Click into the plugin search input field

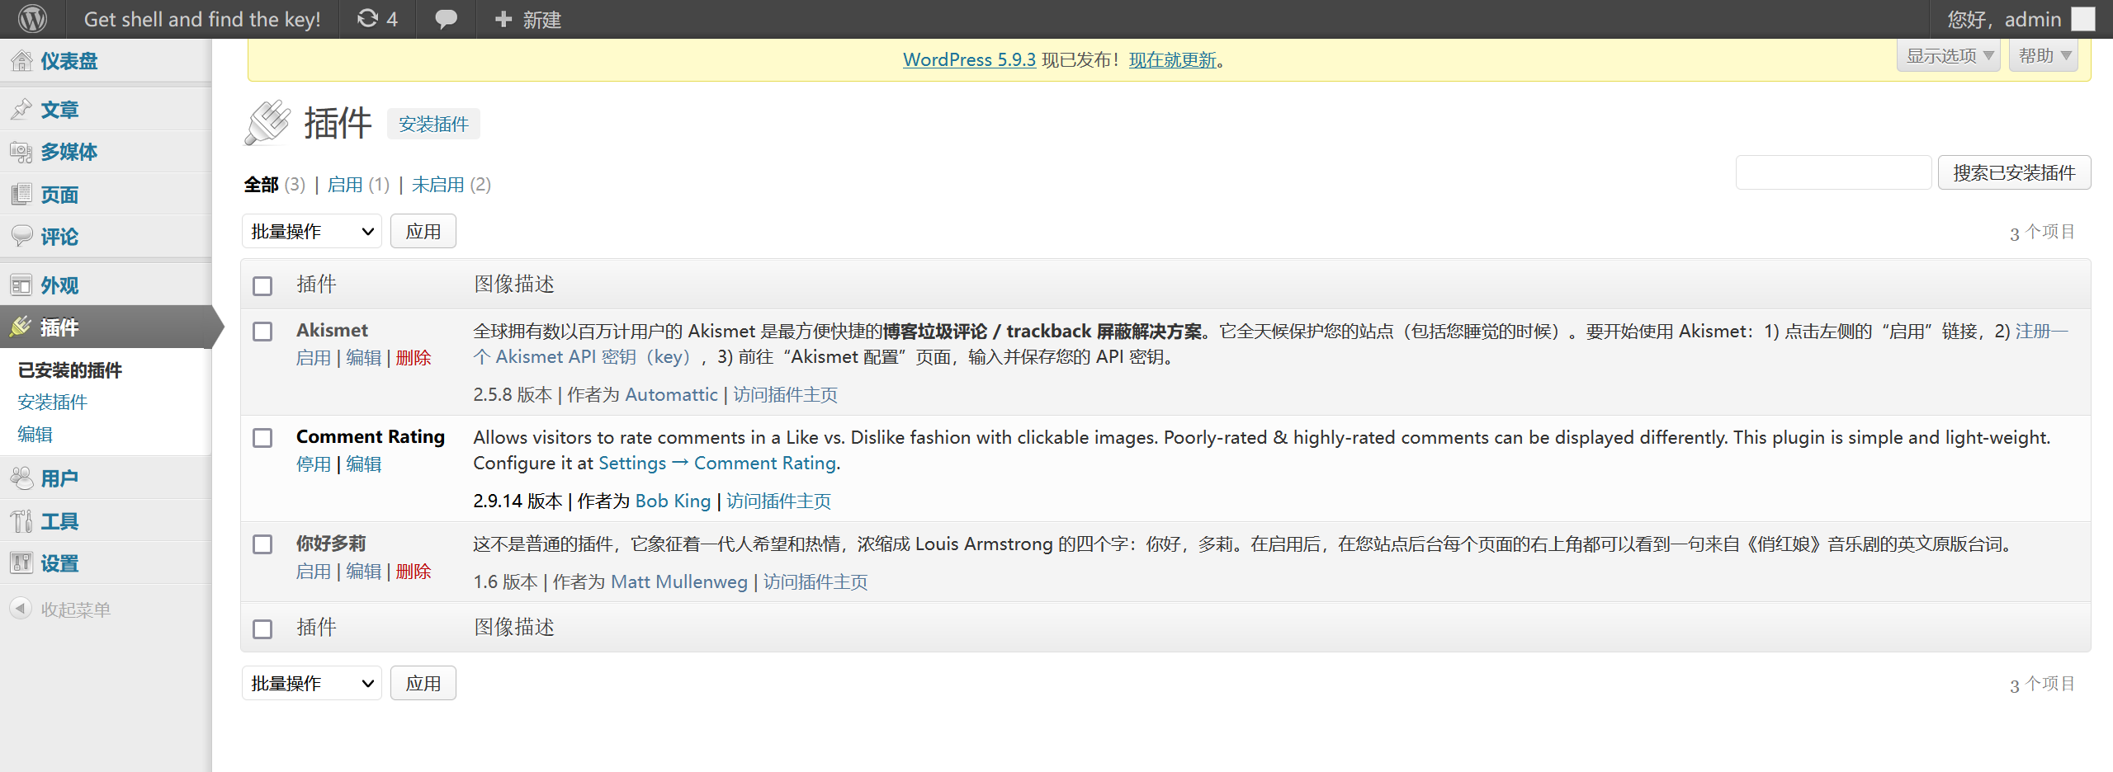pos(1833,172)
